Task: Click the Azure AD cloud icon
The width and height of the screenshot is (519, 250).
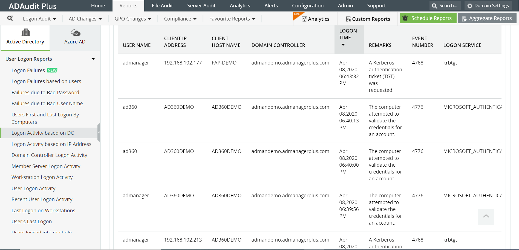Action: [75, 33]
